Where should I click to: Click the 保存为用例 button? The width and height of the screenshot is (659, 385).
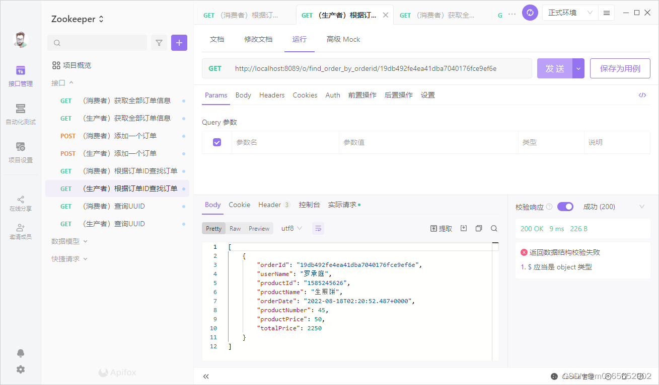pos(620,68)
